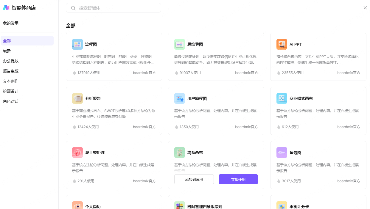
Task: Switch to the 最新 category
Action: (x=7, y=51)
